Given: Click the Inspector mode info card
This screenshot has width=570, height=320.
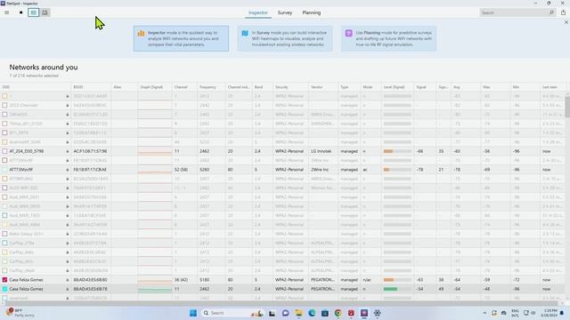Looking at the screenshot, I should [x=181, y=38].
